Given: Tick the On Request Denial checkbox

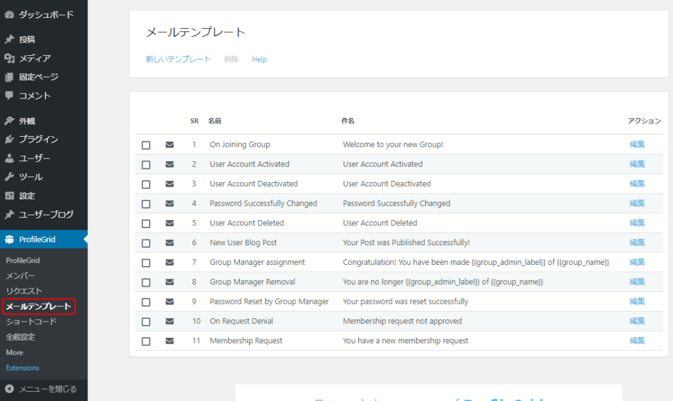Looking at the screenshot, I should point(146,321).
